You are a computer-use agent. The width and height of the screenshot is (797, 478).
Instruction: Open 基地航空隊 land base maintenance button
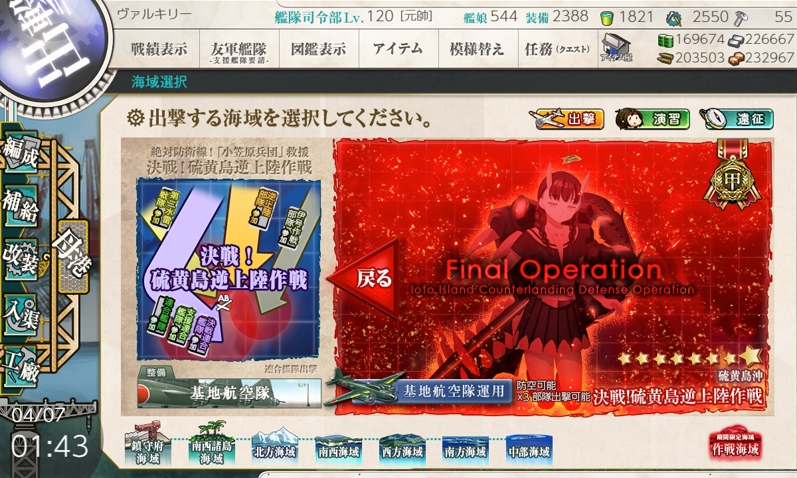(x=229, y=392)
